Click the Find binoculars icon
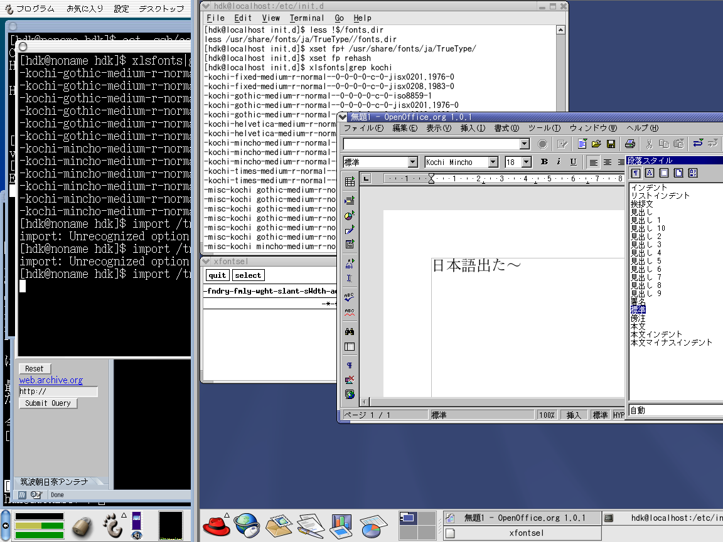Screen dimensions: 723x542 click(350, 331)
